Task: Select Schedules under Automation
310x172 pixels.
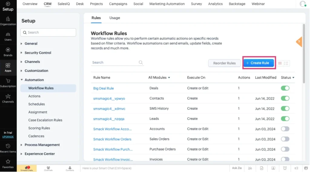Action: 36,104
